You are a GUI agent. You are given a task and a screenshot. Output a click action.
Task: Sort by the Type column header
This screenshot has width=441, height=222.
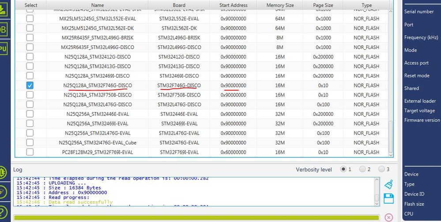point(366,5)
